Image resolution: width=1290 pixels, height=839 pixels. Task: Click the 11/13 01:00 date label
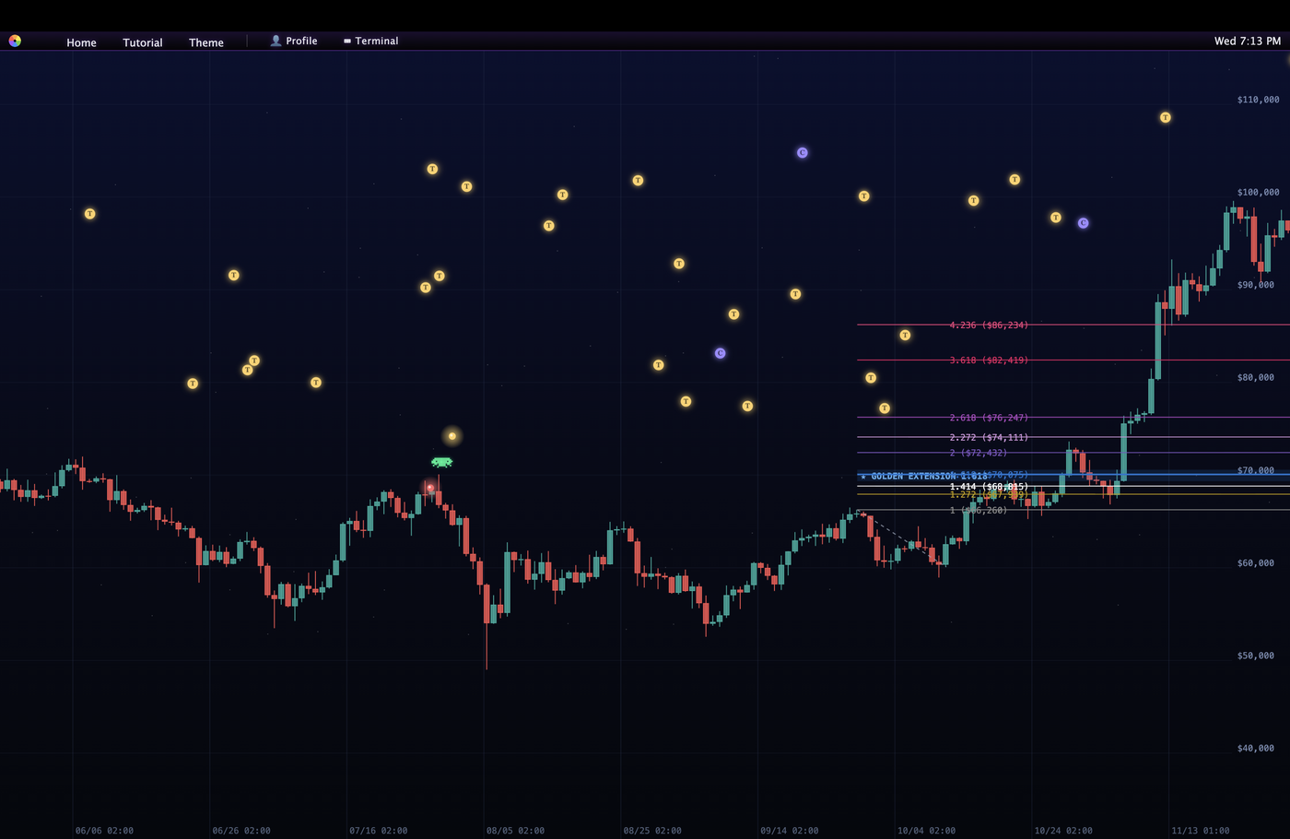tap(1200, 831)
